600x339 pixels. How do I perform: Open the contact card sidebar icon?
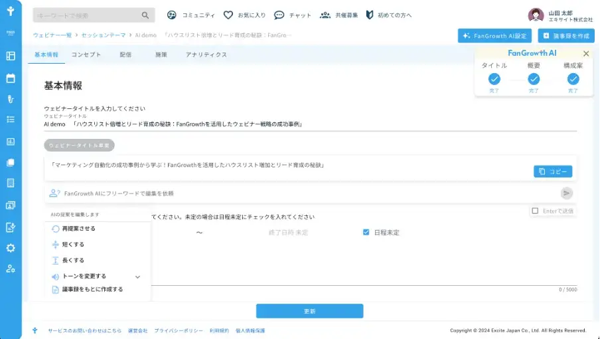click(x=11, y=205)
